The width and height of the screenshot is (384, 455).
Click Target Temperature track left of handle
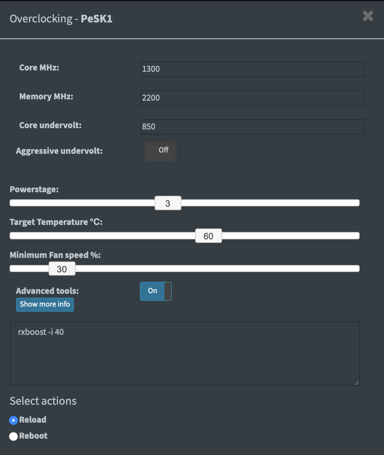click(x=102, y=236)
